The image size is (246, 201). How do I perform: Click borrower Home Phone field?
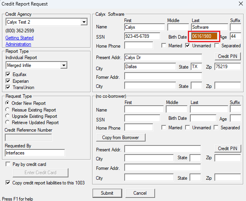(x=139, y=45)
